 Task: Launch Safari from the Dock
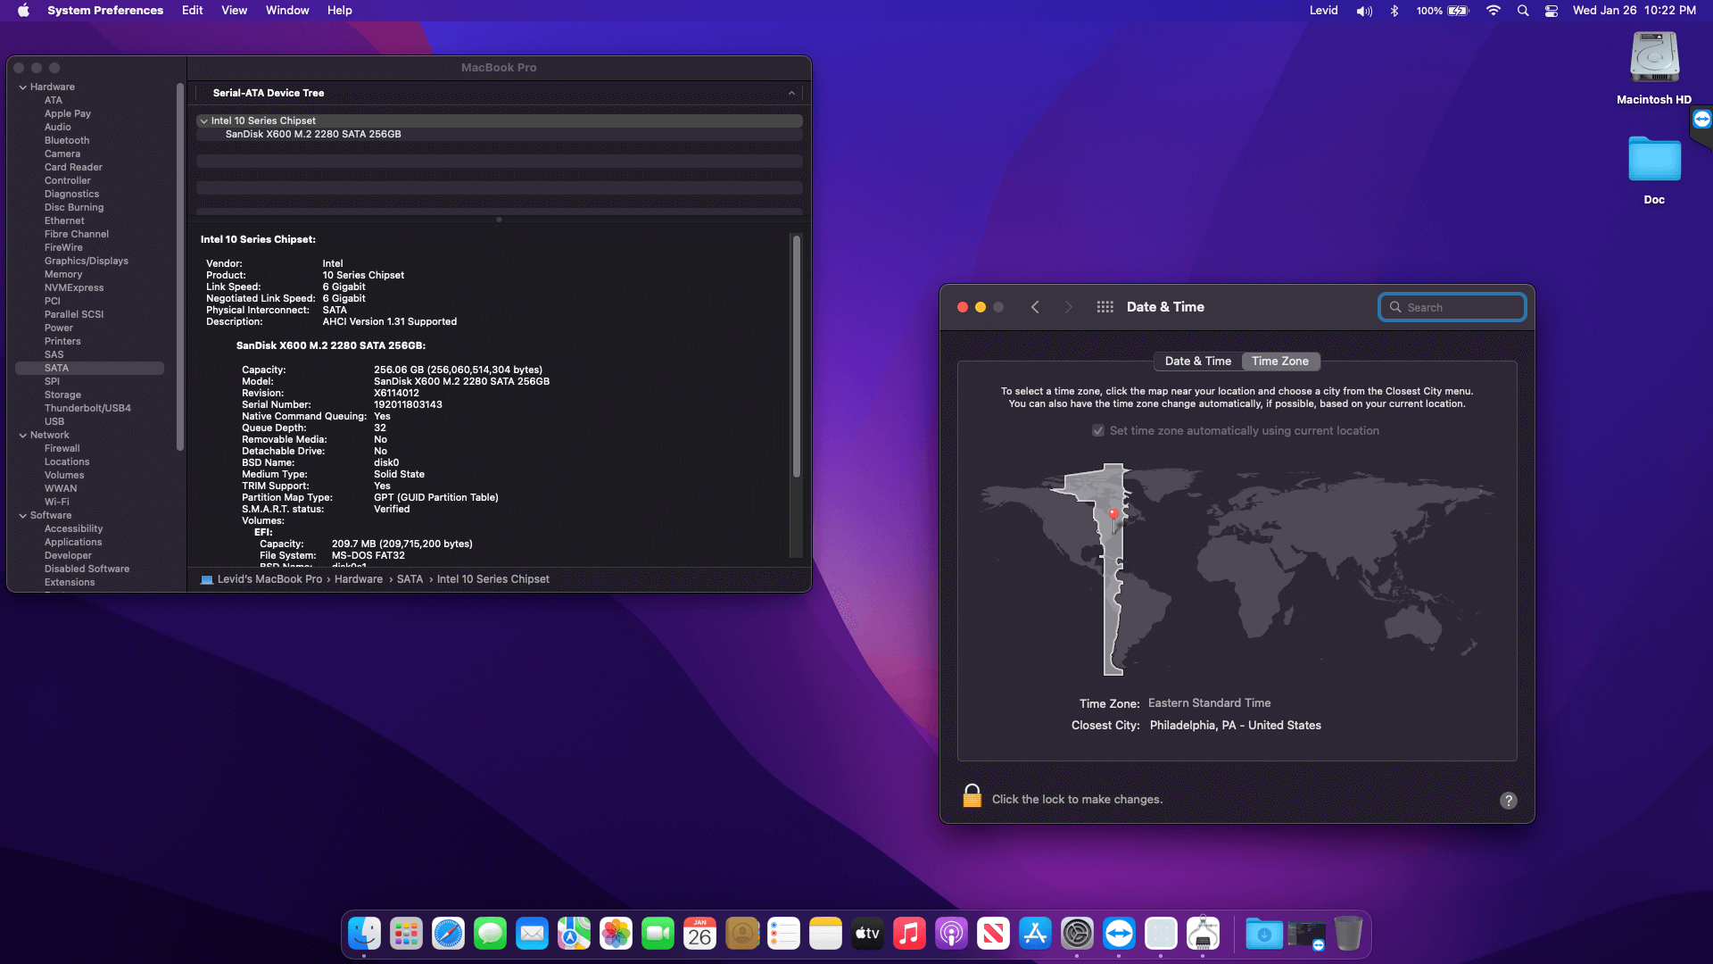click(x=448, y=934)
